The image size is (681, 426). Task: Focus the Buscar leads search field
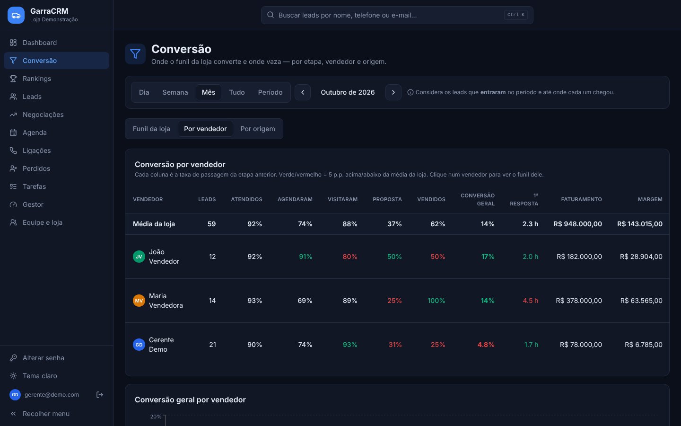tap(397, 15)
